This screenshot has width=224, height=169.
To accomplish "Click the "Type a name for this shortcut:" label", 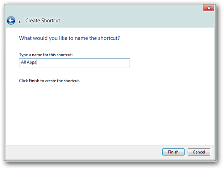I will pos(45,55).
